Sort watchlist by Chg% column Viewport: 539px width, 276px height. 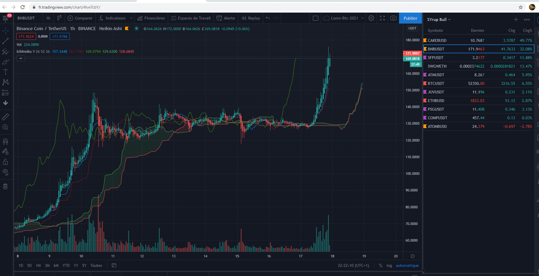(x=528, y=30)
